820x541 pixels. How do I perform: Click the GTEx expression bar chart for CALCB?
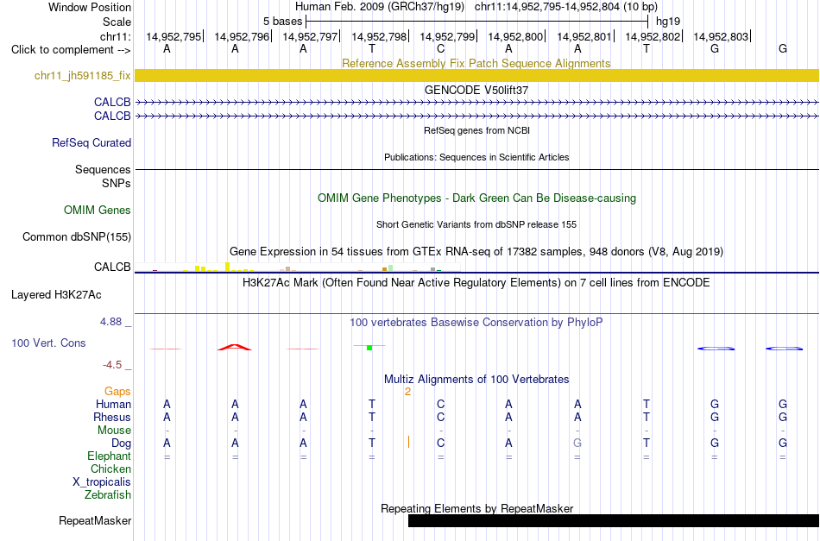pos(298,267)
